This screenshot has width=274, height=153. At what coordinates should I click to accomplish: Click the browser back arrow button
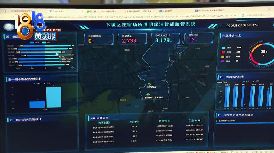[5, 11]
